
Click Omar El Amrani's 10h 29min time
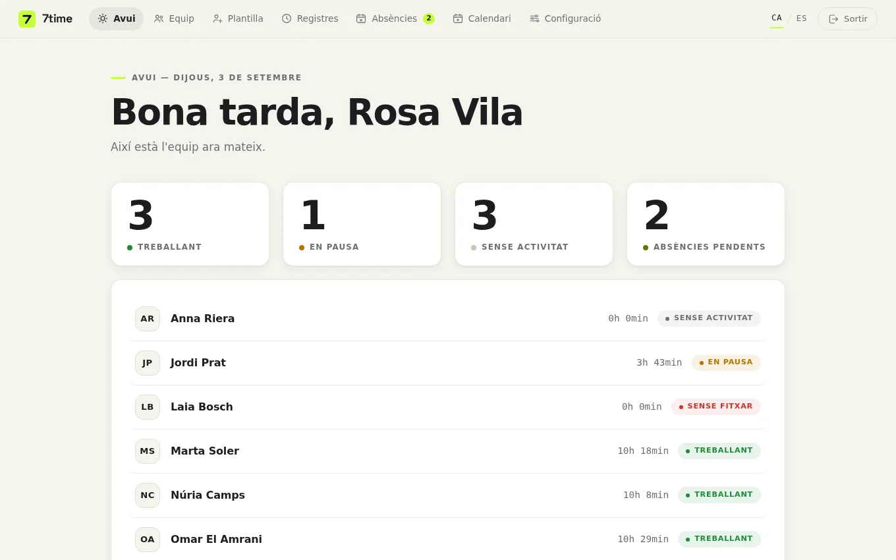[x=643, y=540]
